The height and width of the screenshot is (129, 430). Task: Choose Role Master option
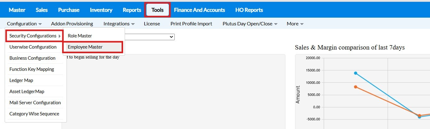pyautogui.click(x=80, y=36)
